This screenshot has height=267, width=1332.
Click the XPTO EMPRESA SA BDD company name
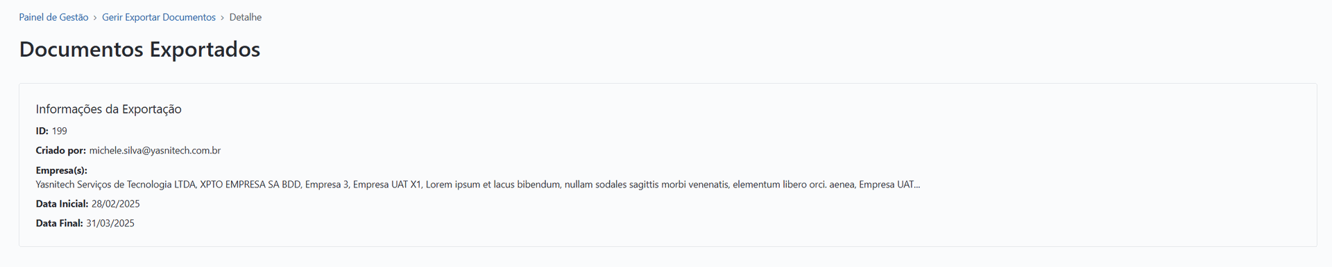250,185
